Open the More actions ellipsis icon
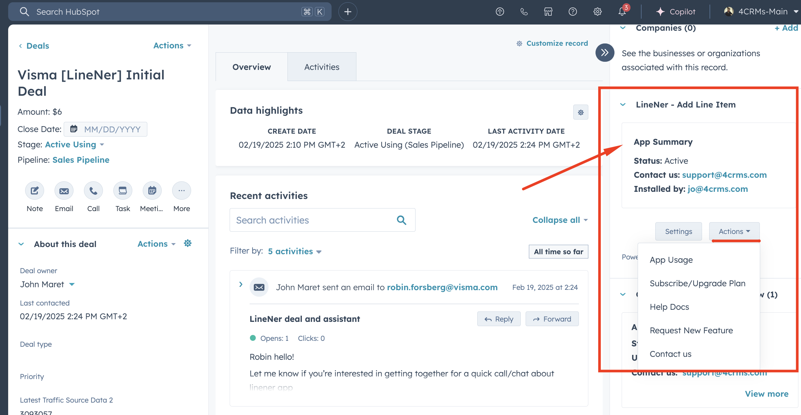This screenshot has height=415, width=801. (182, 191)
